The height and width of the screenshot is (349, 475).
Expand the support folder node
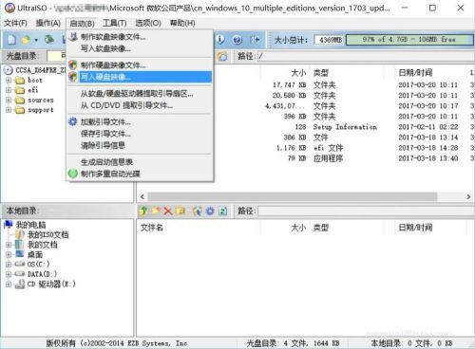pyautogui.click(x=9, y=110)
